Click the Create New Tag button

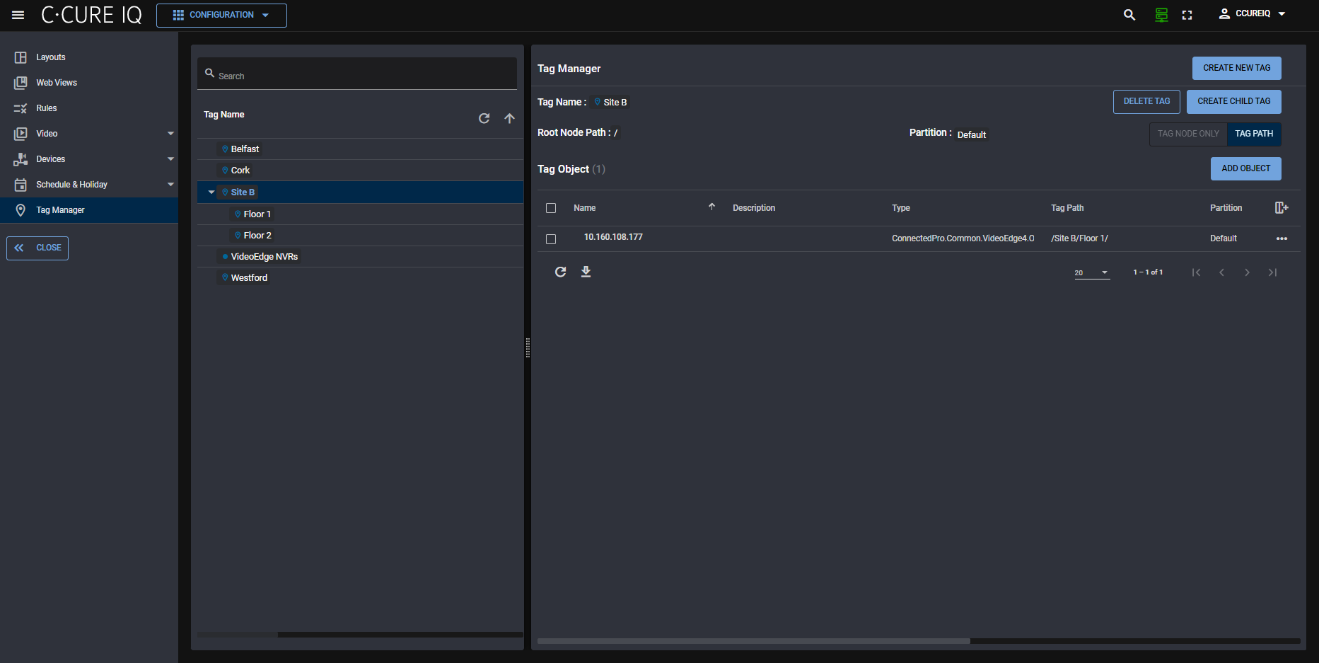tap(1236, 68)
